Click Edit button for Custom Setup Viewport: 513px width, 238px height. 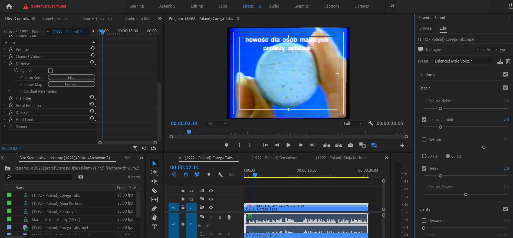coord(71,77)
